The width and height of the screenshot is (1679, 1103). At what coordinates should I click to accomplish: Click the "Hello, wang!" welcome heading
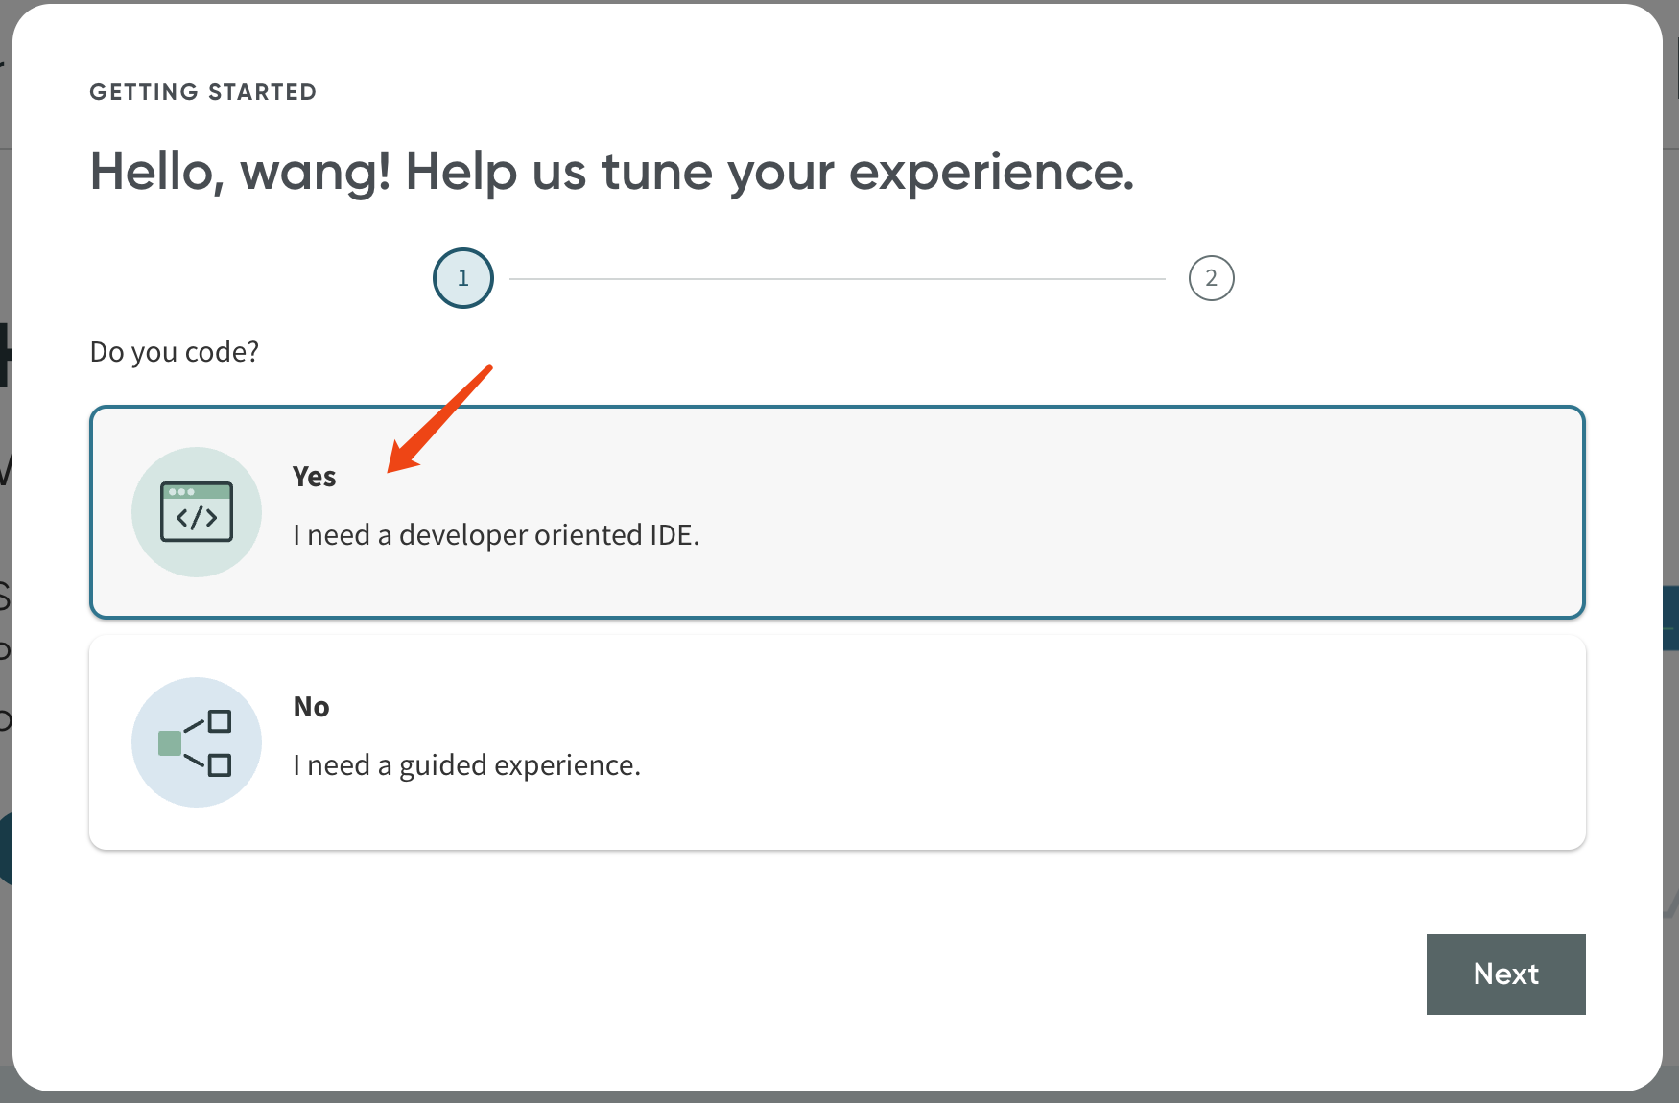(611, 173)
